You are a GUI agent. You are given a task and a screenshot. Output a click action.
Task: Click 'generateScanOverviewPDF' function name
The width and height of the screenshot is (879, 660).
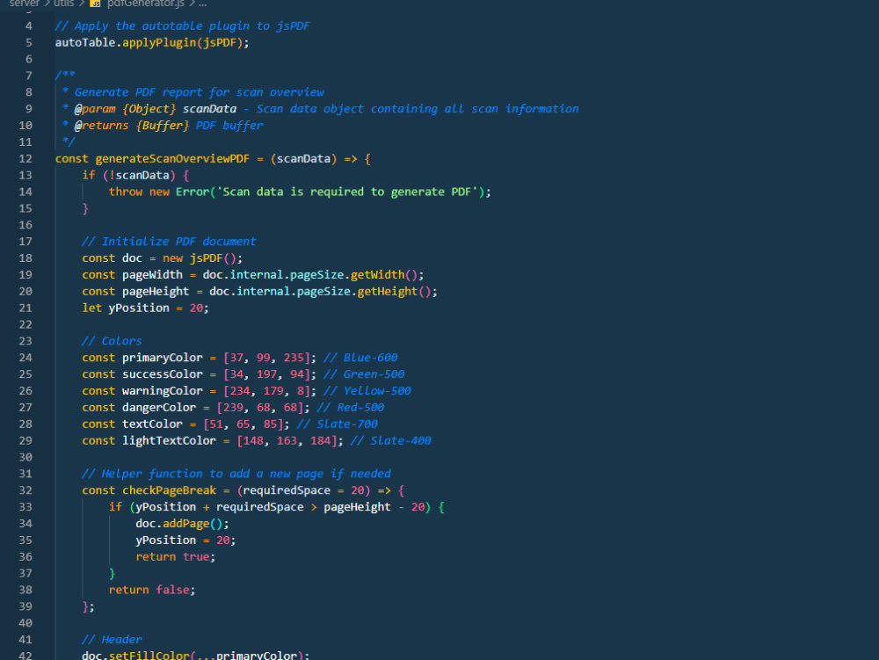172,158
